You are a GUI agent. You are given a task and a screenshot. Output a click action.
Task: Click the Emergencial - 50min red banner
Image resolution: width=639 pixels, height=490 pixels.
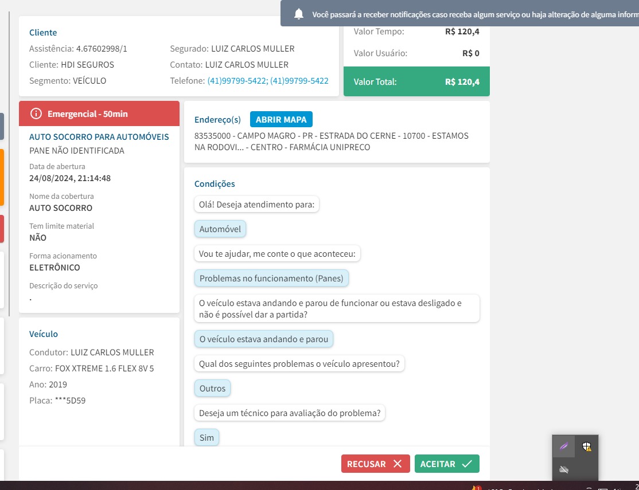click(99, 113)
